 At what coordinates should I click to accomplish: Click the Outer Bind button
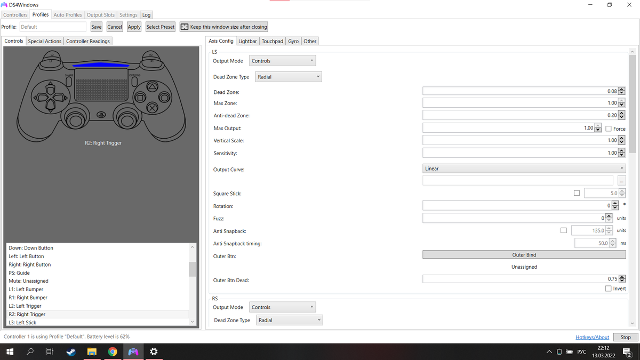524,255
